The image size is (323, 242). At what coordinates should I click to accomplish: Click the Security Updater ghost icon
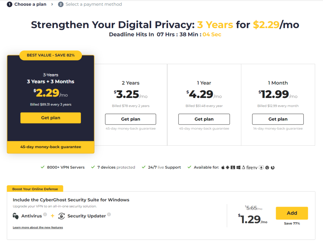click(62, 216)
